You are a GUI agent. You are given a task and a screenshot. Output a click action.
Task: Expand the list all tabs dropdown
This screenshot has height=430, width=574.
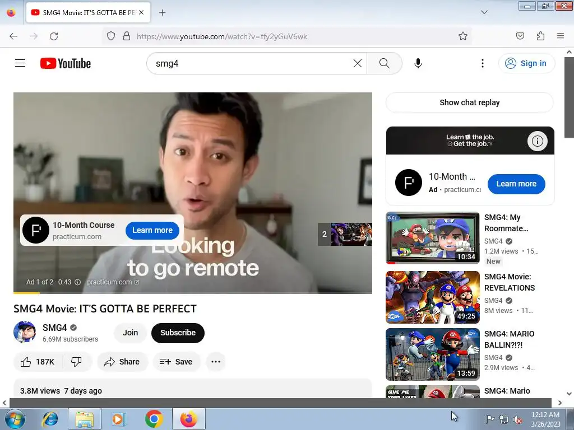point(484,12)
